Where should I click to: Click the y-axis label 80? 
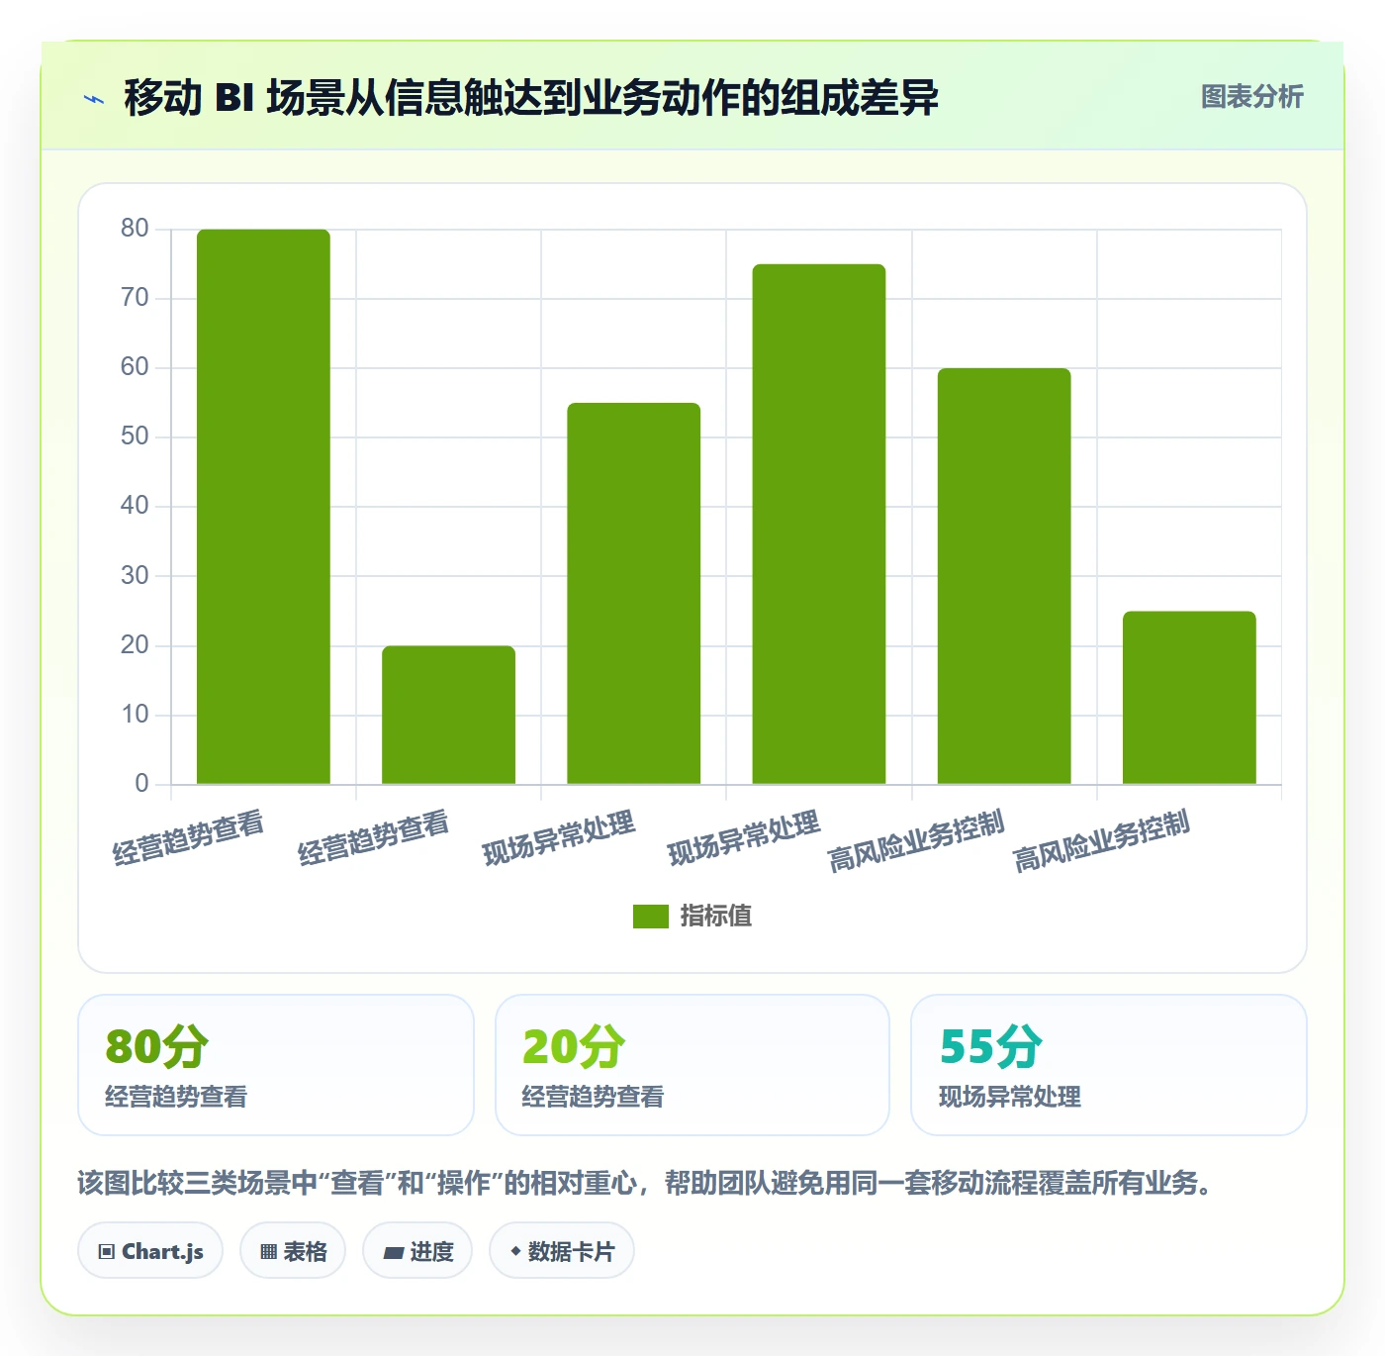point(135,229)
